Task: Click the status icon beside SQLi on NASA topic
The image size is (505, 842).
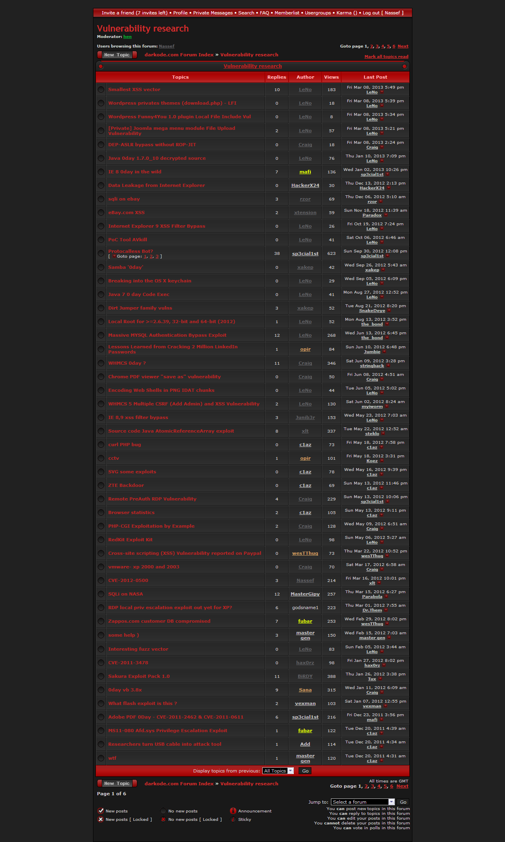Action: point(101,594)
